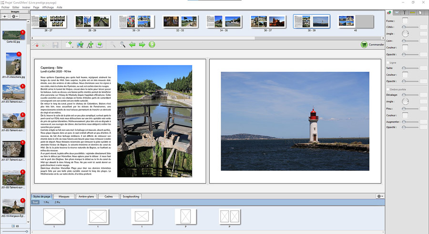Screen dimensions: 429x234
Task: Switch to the Arrière-plans tab
Action: (86, 196)
